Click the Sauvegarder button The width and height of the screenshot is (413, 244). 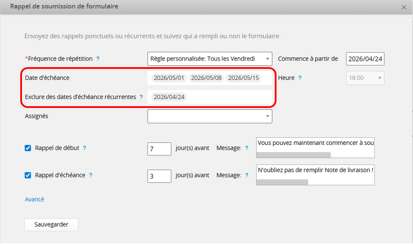click(51, 224)
